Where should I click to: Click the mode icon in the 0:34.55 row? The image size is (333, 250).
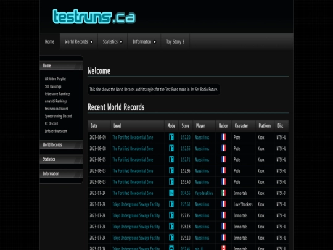coord(171,193)
